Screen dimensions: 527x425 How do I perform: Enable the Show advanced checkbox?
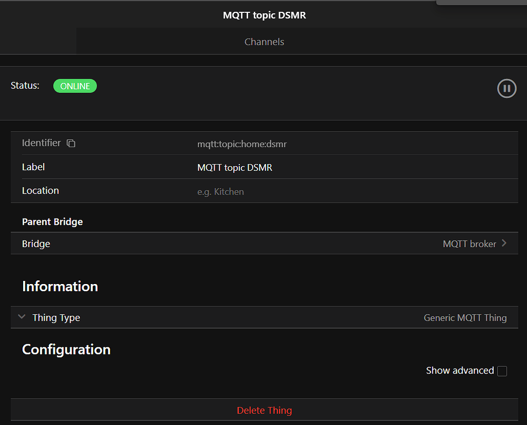point(502,371)
